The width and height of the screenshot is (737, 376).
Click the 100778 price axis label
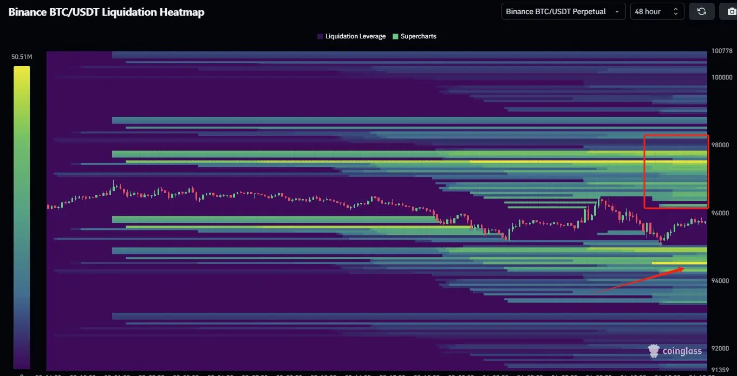(722, 51)
